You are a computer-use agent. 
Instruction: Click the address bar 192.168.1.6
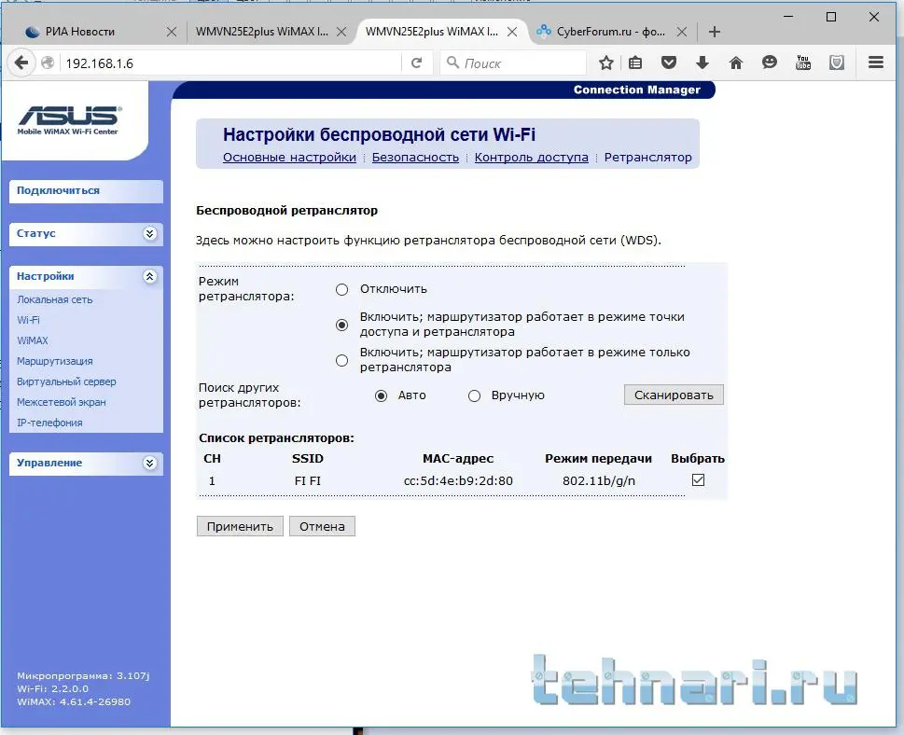coord(230,62)
